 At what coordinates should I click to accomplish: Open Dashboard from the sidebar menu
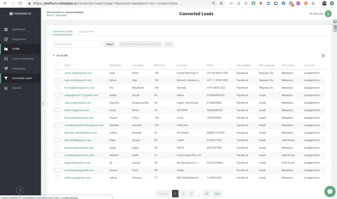click(x=18, y=29)
